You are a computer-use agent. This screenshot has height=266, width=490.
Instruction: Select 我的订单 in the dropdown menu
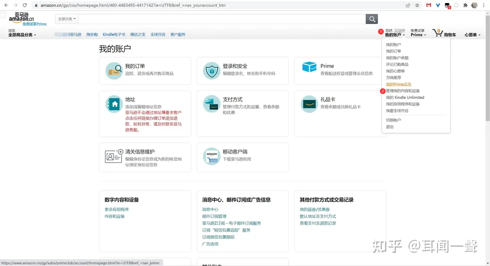click(x=393, y=51)
